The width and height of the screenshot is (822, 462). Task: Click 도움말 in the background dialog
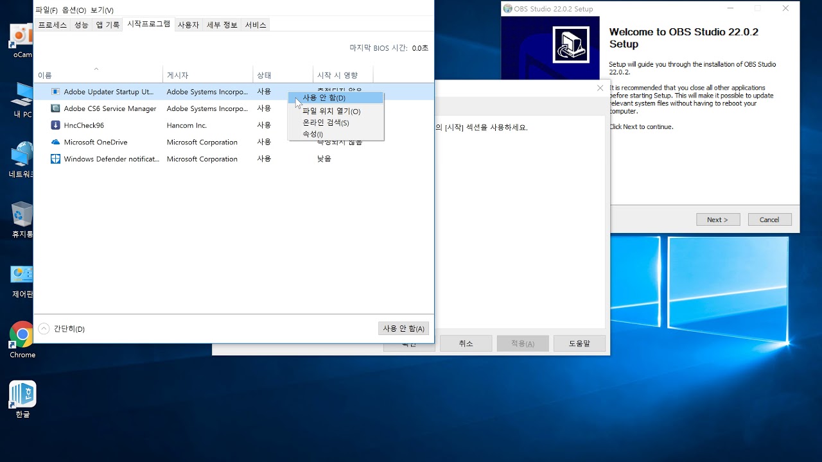[x=579, y=343]
